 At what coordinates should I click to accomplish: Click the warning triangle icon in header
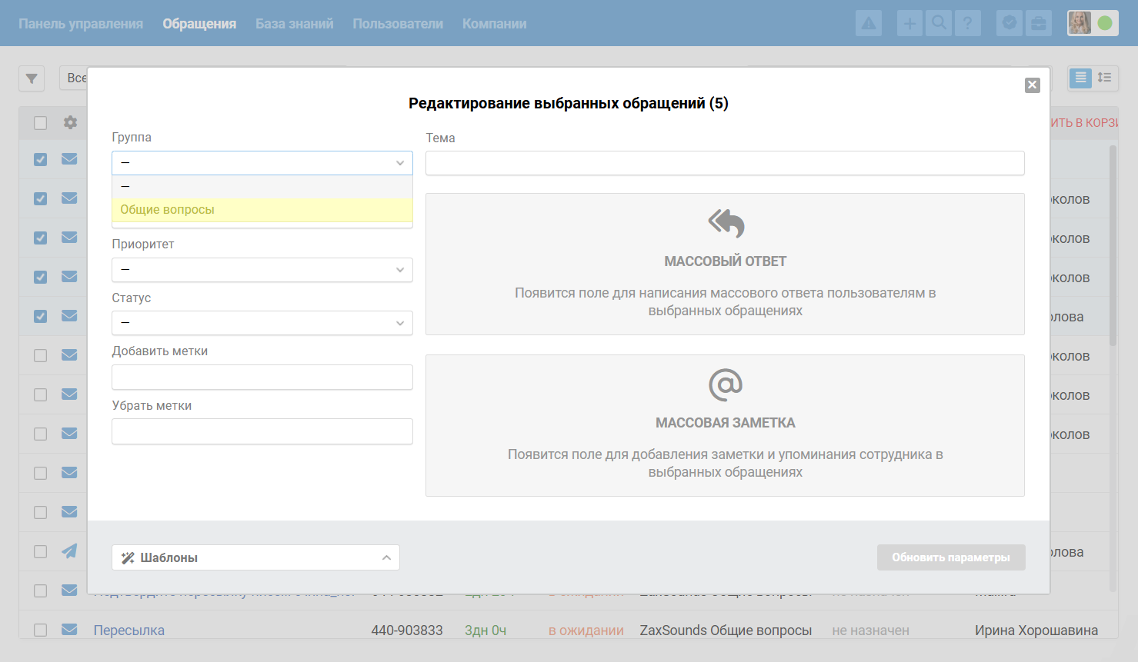tap(869, 23)
